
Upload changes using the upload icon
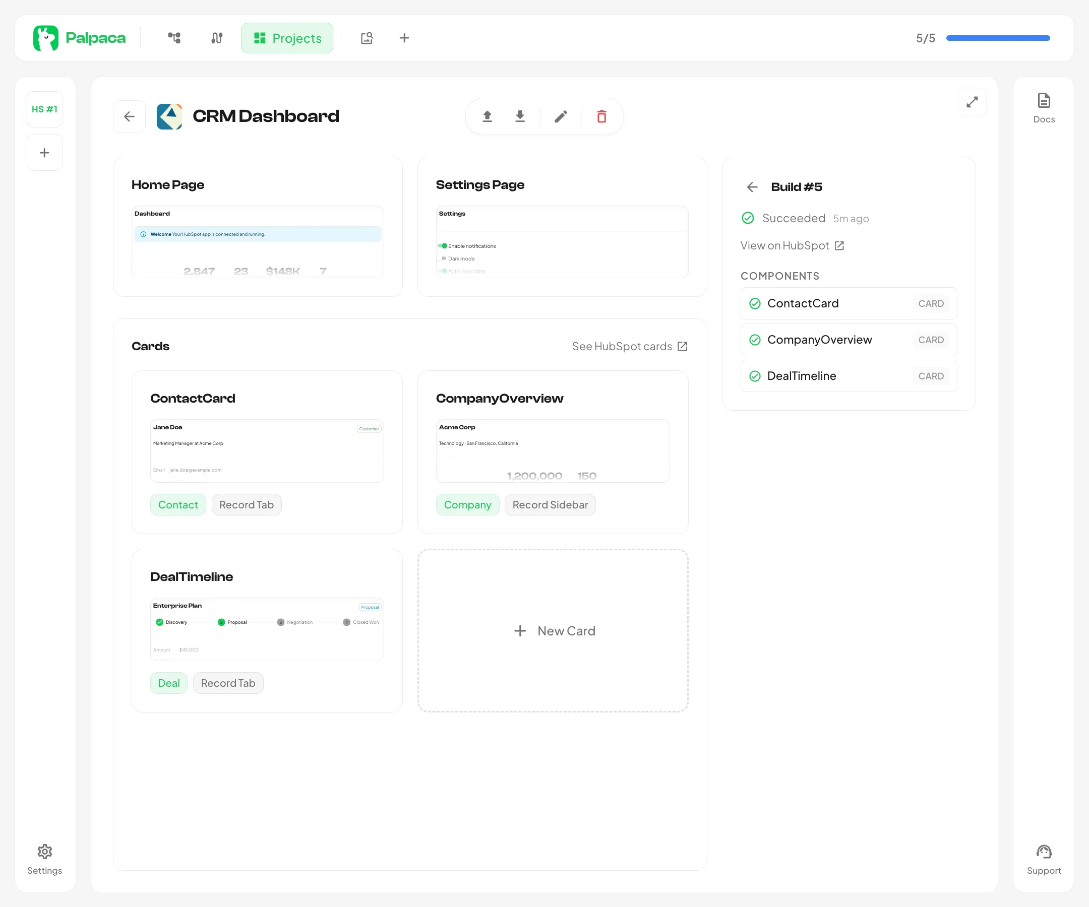click(488, 116)
